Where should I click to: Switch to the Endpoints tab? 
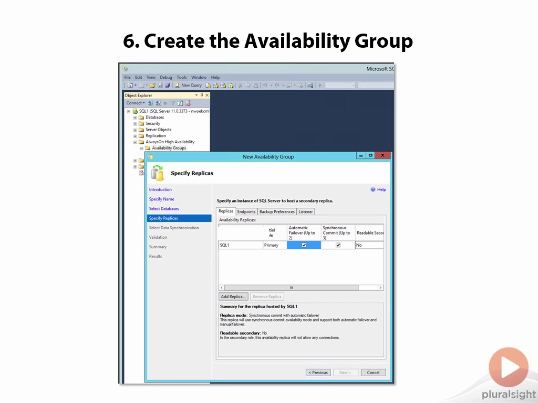pos(246,212)
